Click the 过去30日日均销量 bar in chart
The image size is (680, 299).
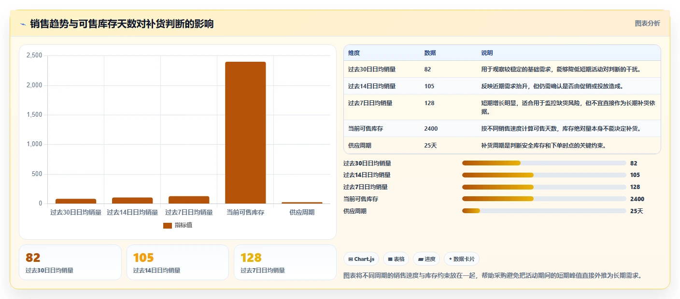[x=76, y=201]
